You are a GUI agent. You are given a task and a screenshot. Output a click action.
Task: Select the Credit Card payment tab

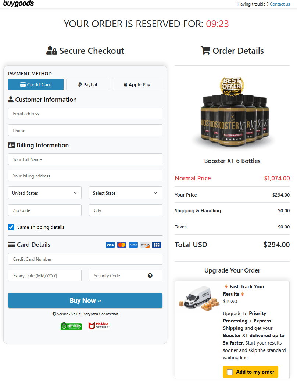[36, 84]
